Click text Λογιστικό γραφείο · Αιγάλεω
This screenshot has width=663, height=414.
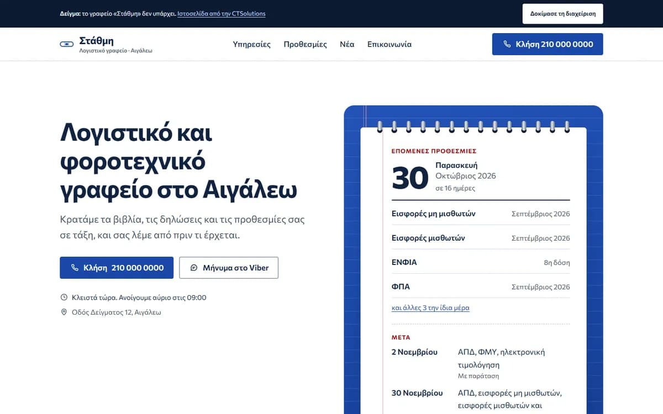pos(115,51)
